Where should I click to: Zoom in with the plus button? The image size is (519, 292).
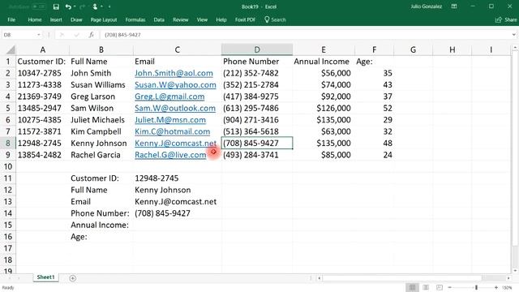[495, 287]
